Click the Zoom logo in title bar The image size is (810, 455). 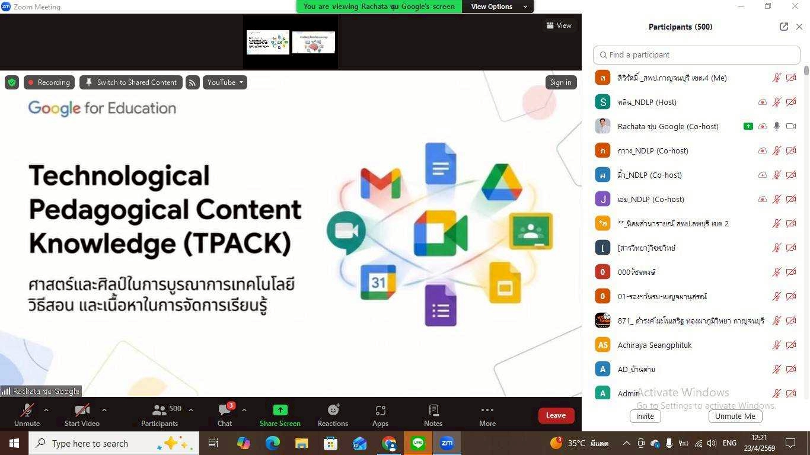[x=6, y=7]
